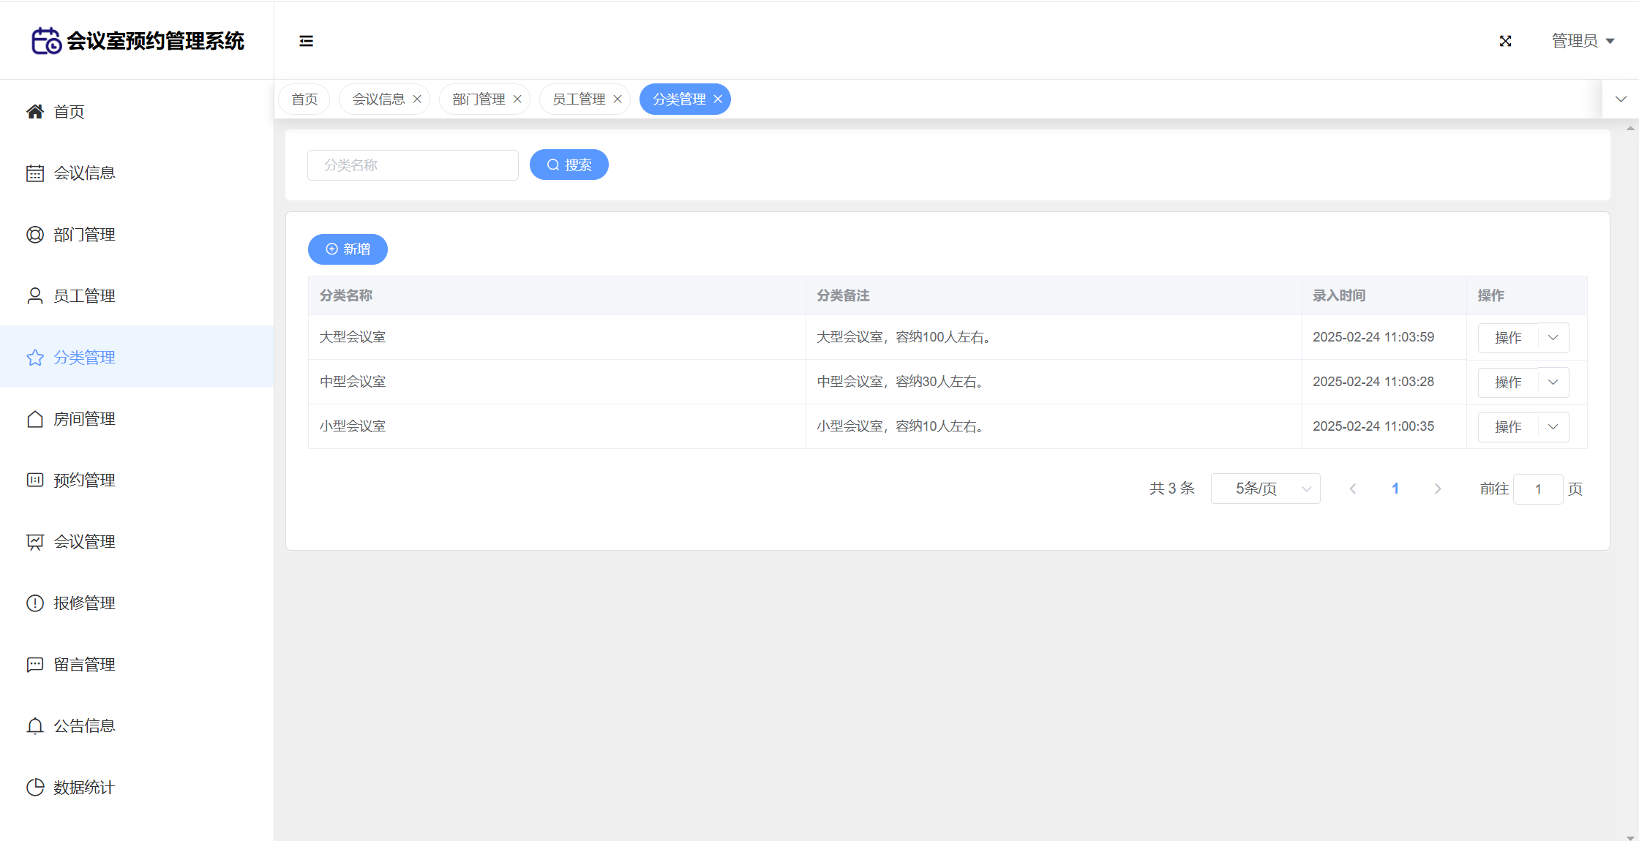Open 房间管理 in the sidebar

pyautogui.click(x=84, y=419)
